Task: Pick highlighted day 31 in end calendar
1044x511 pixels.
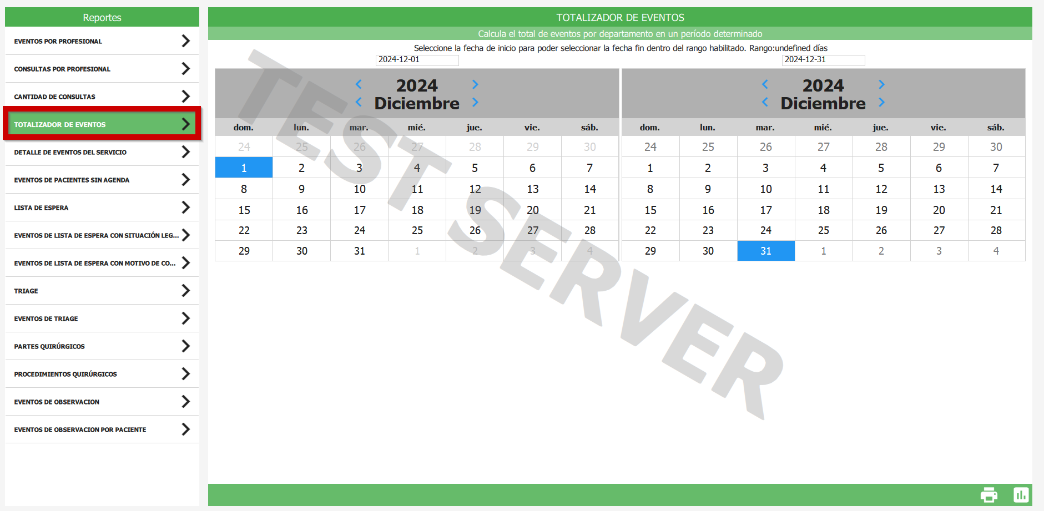Action: pos(765,251)
